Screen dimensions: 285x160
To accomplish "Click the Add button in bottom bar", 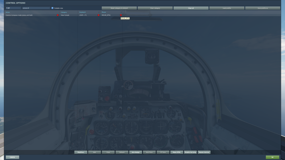I will click(95, 152).
